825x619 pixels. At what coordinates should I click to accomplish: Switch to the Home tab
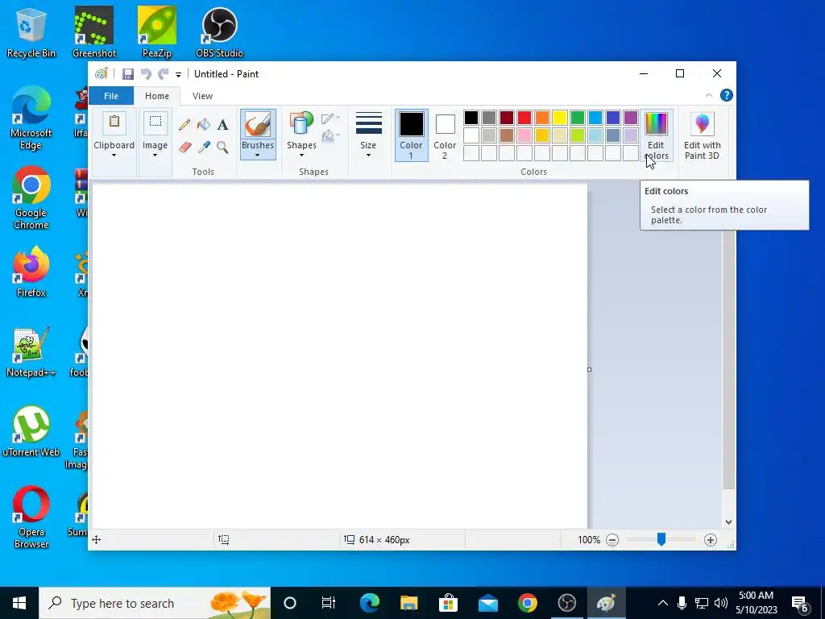[x=157, y=96]
